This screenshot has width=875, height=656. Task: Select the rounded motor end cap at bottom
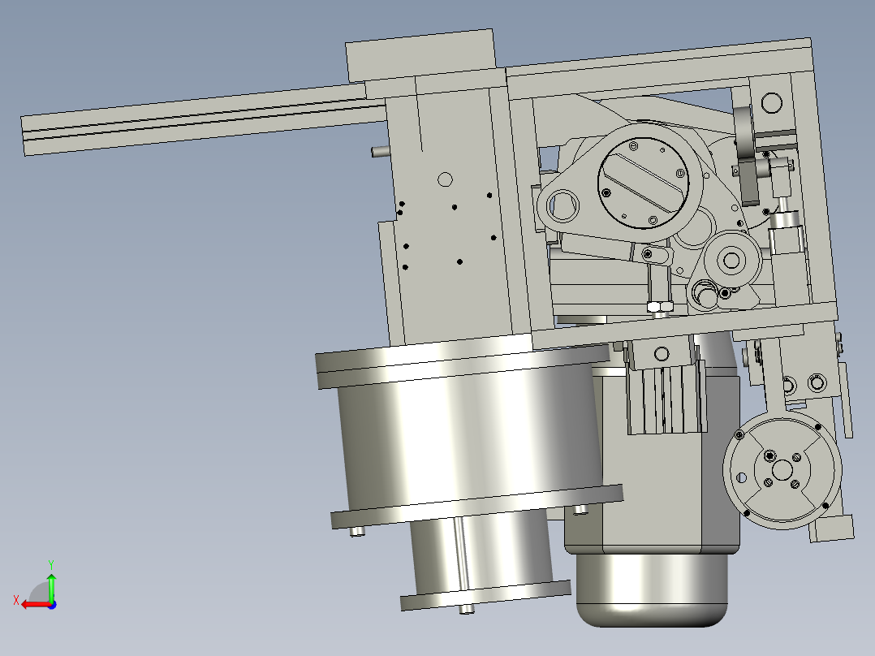tap(651, 589)
